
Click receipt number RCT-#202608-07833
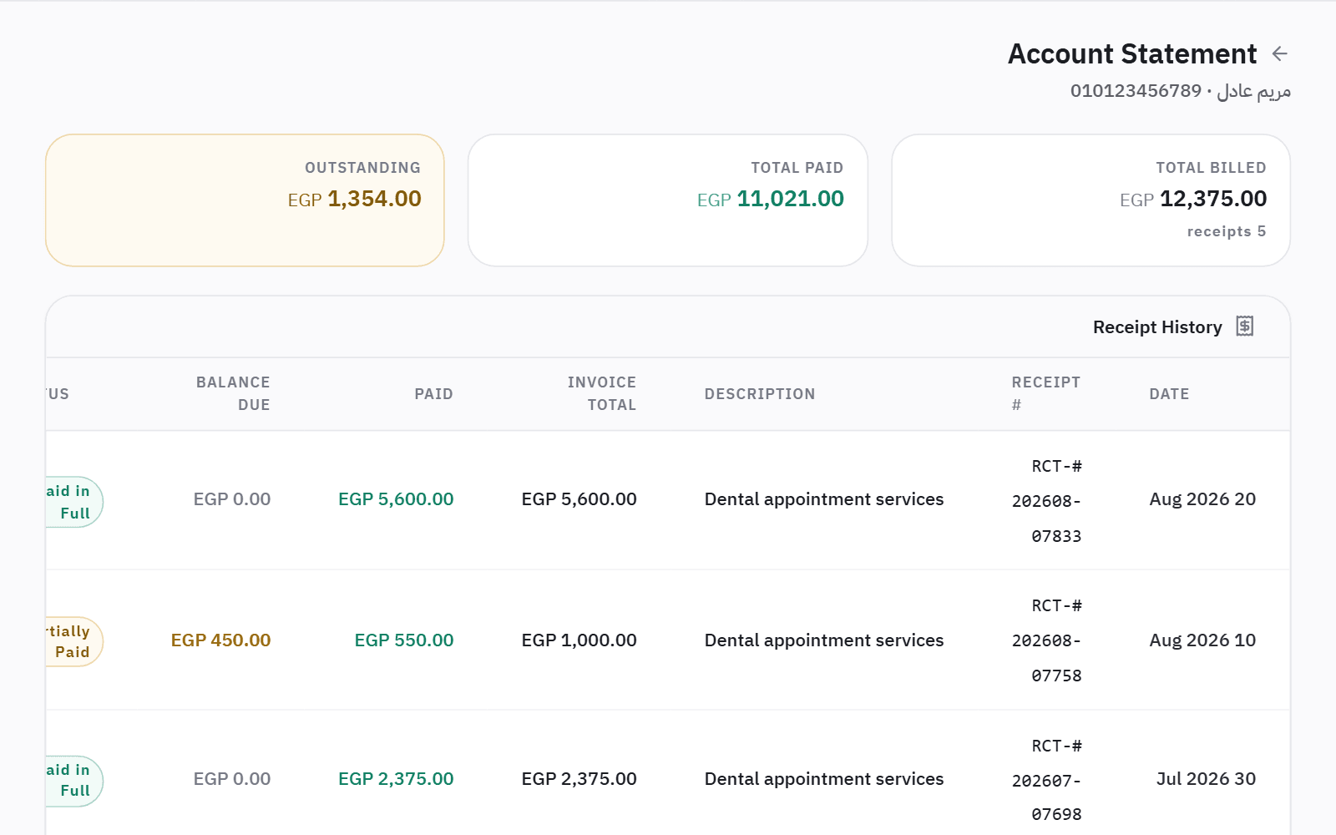pyautogui.click(x=1047, y=501)
